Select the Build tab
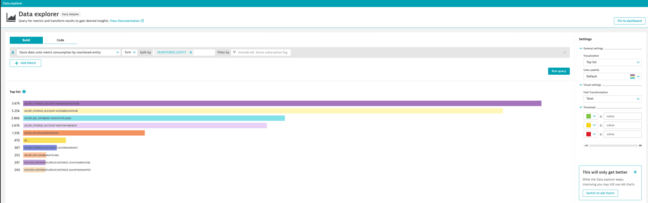648x203 pixels. coord(26,40)
